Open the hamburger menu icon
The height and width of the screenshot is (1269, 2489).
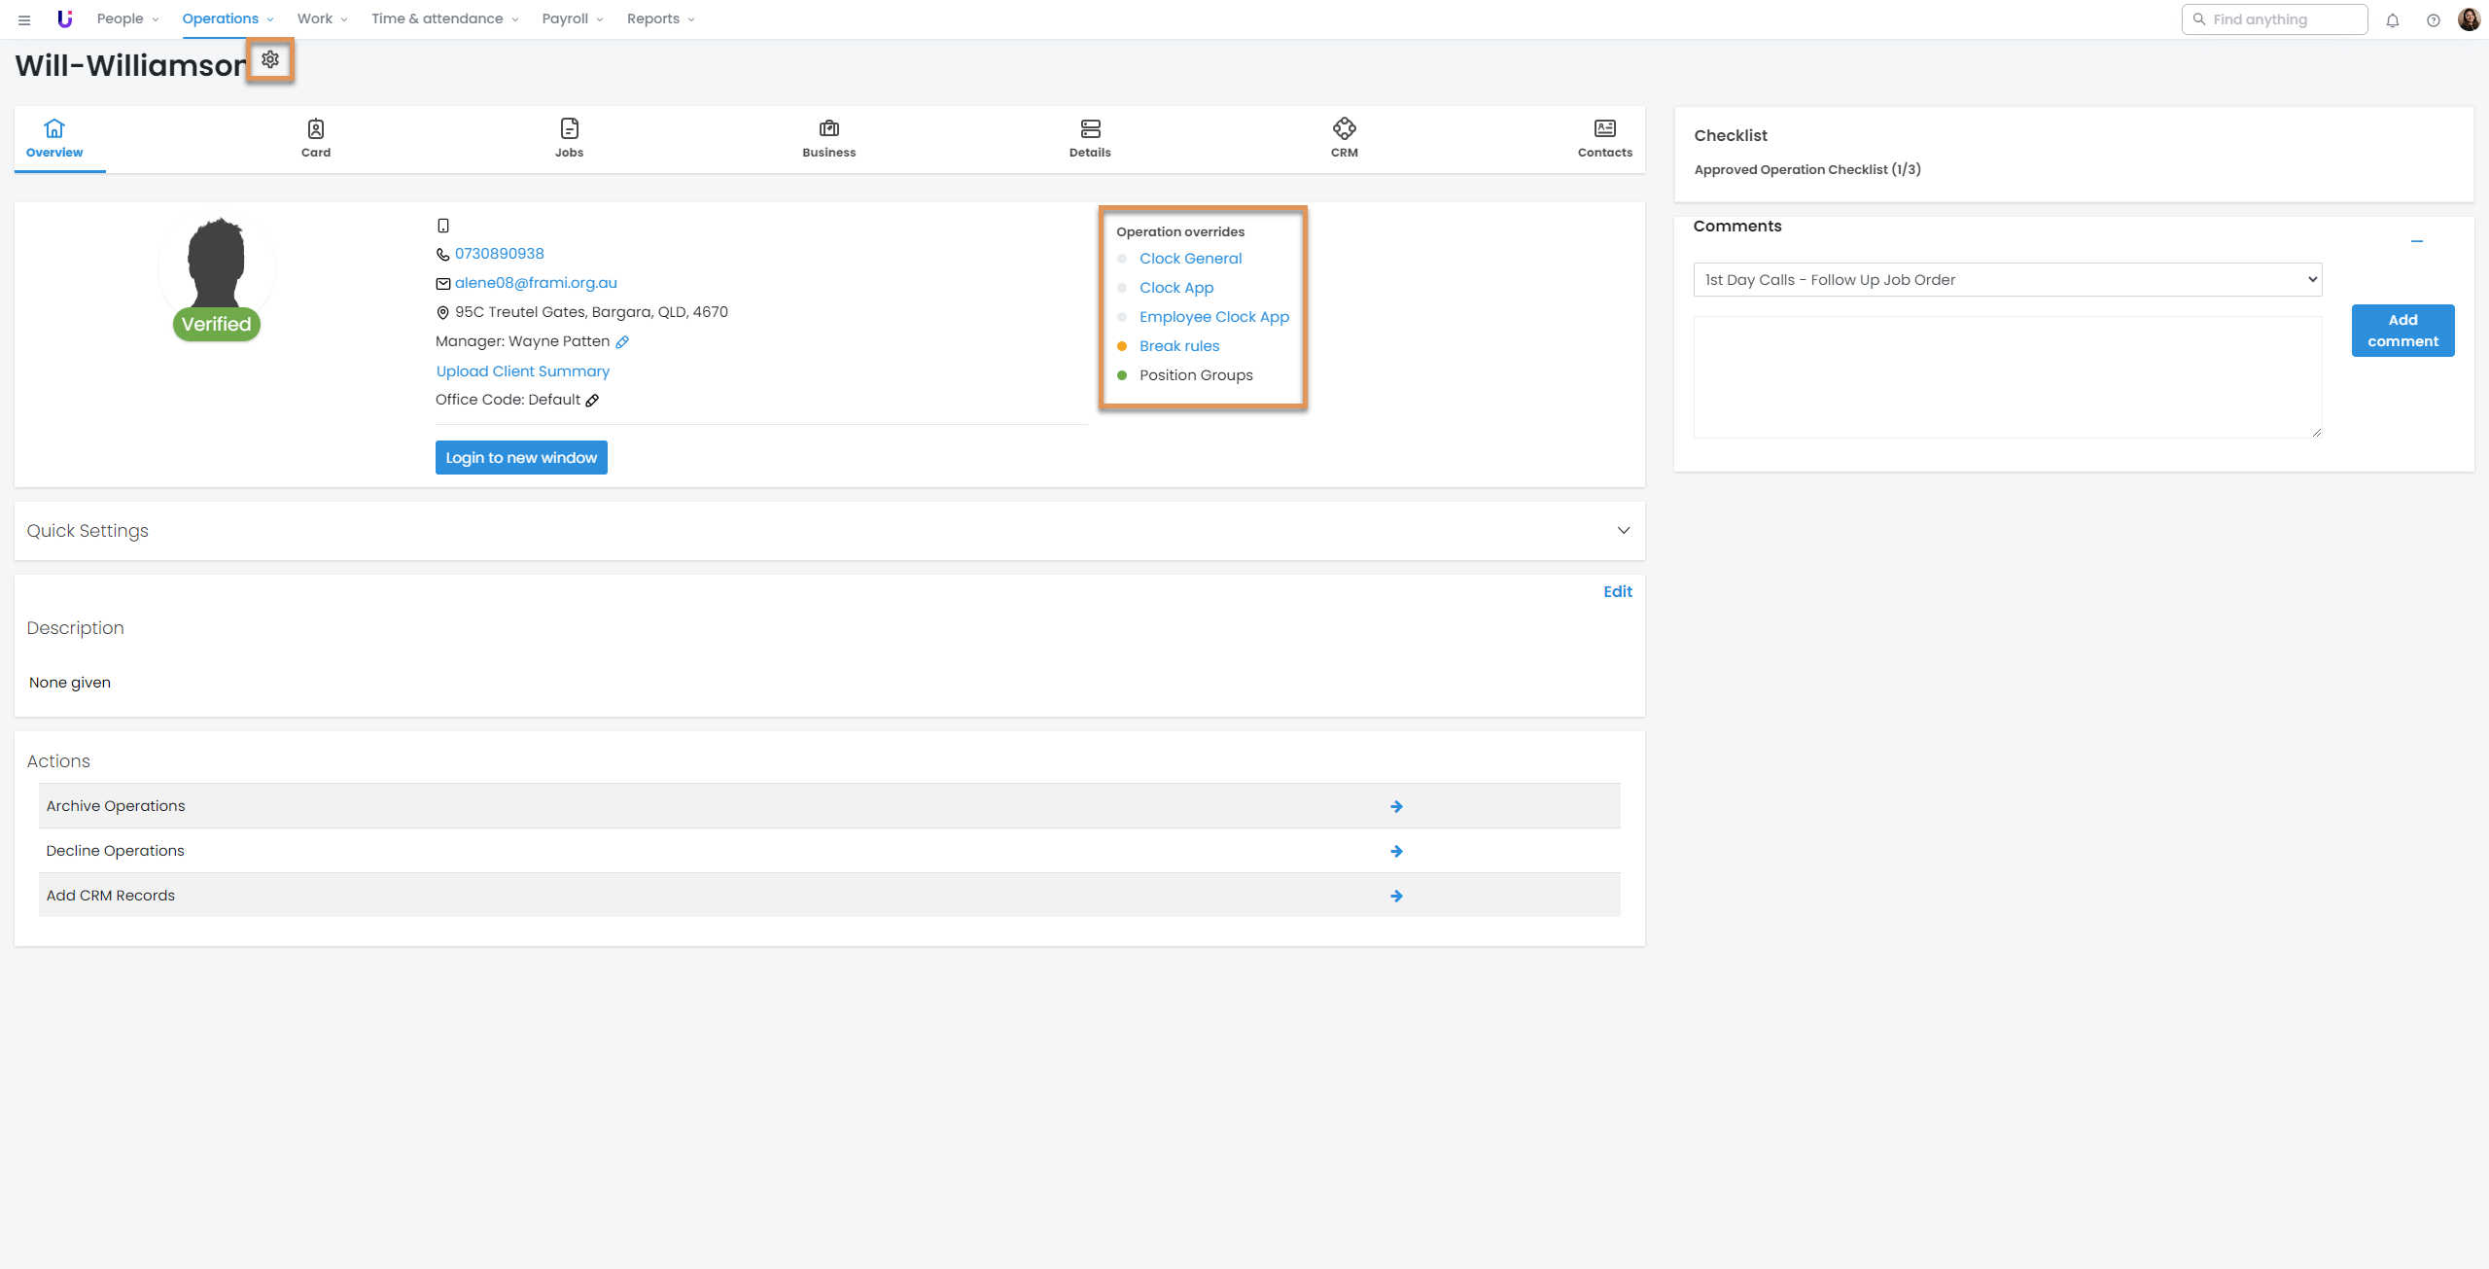click(x=24, y=19)
